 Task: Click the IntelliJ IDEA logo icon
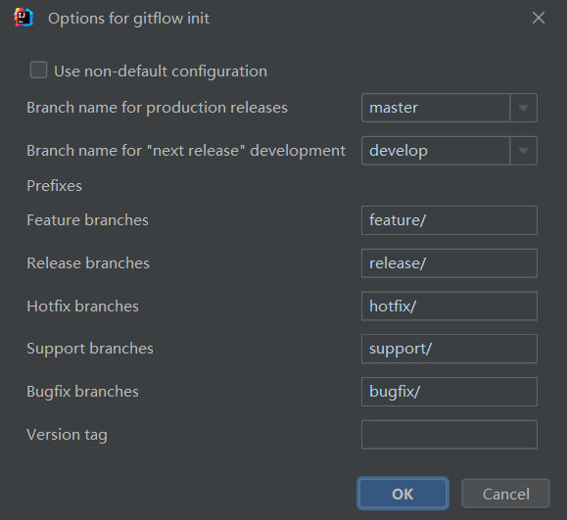point(24,18)
